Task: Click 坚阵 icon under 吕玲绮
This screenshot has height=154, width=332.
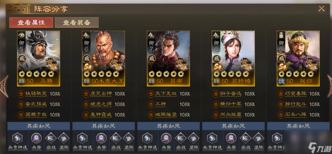Action: [258, 138]
